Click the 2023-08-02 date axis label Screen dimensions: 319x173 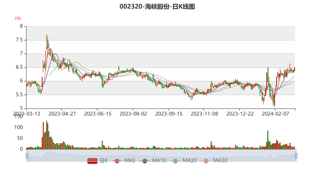click(x=133, y=114)
